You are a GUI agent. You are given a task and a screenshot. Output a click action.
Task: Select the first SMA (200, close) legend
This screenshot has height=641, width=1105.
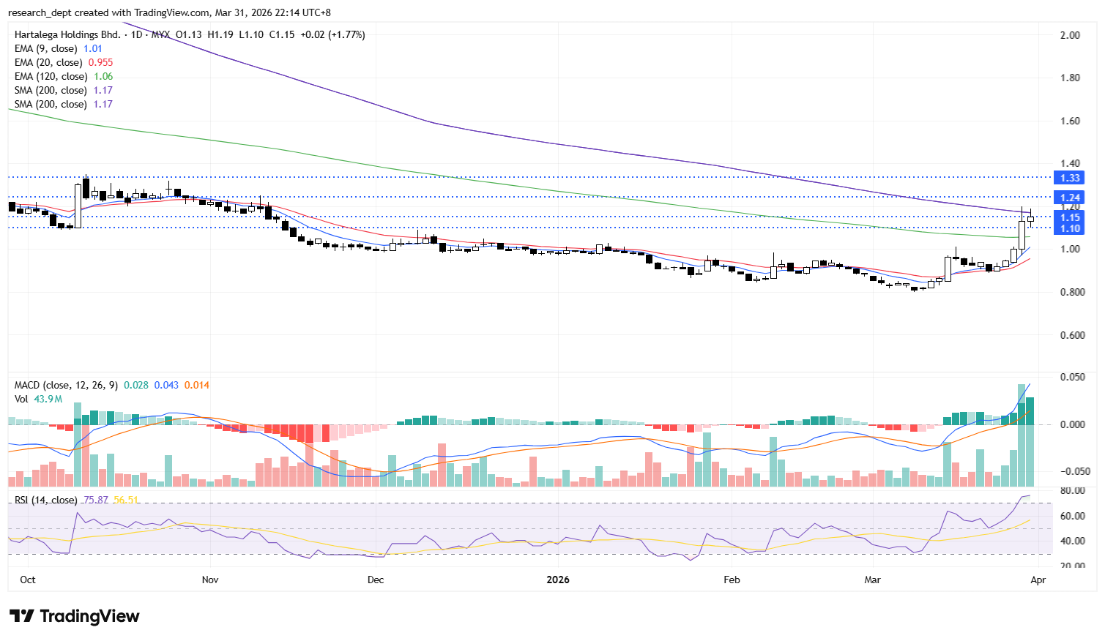click(51, 90)
